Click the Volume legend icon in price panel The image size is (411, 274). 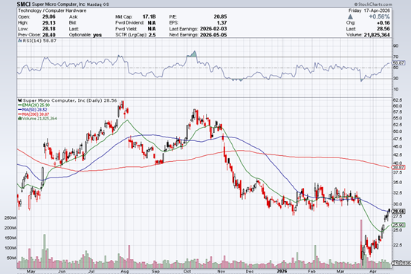(x=19, y=118)
